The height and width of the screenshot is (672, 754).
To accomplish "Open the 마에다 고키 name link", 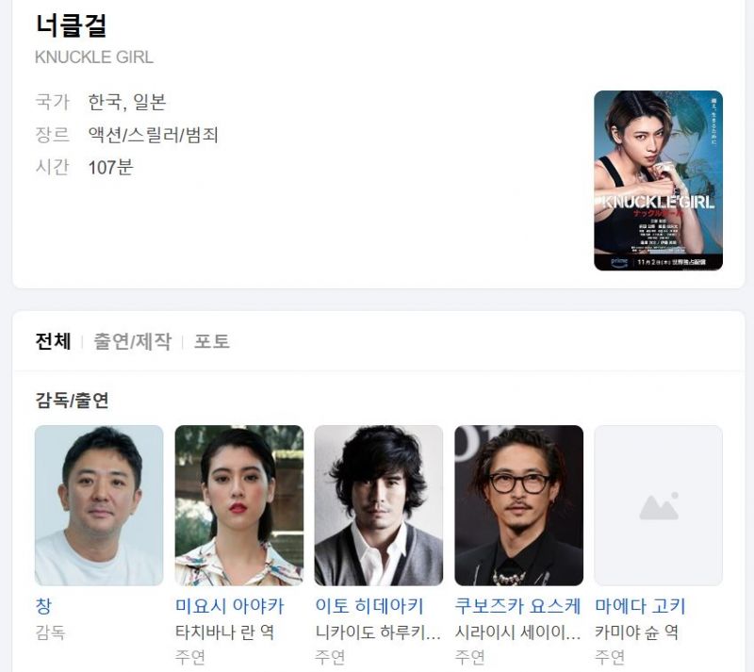I will tap(640, 606).
